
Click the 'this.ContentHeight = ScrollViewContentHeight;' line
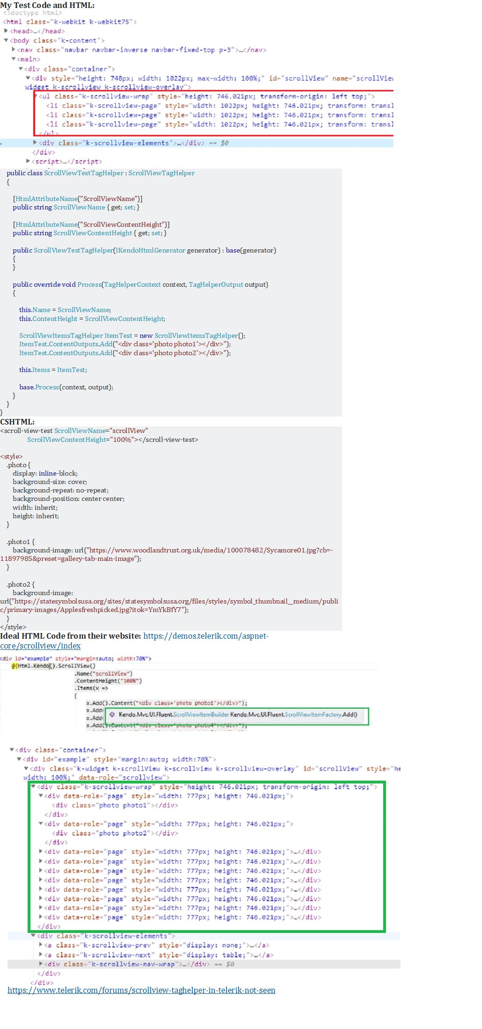92,319
